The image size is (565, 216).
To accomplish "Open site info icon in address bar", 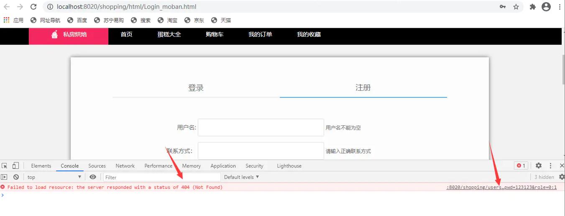I will click(50, 7).
